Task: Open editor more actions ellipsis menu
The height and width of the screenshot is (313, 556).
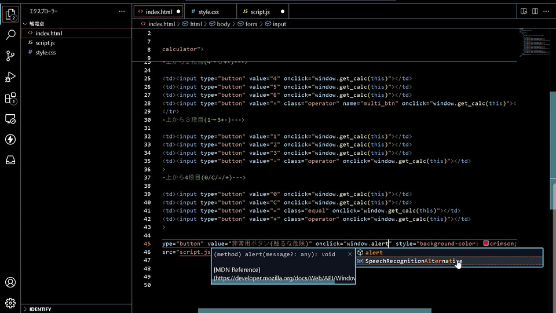Action: tap(546, 11)
